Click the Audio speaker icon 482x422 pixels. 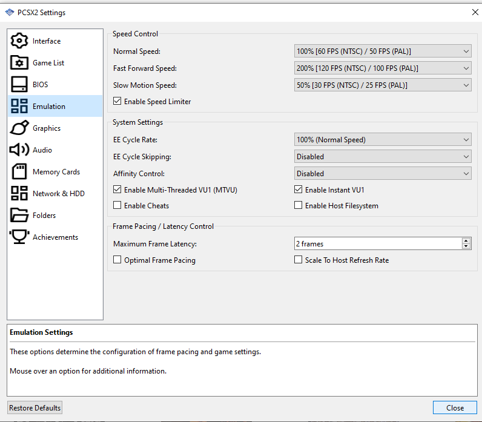19,150
